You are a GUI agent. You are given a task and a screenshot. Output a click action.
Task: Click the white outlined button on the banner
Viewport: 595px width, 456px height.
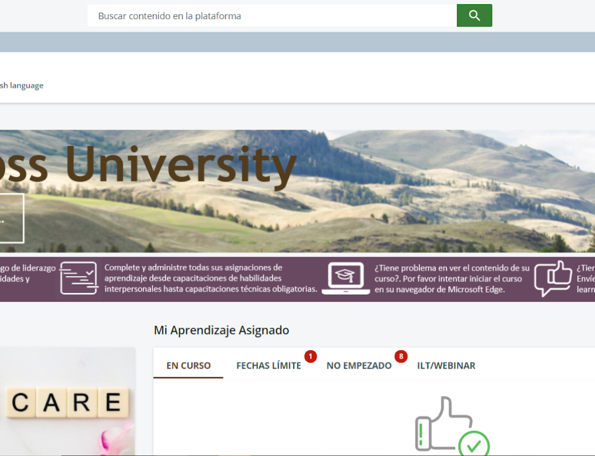point(12,218)
